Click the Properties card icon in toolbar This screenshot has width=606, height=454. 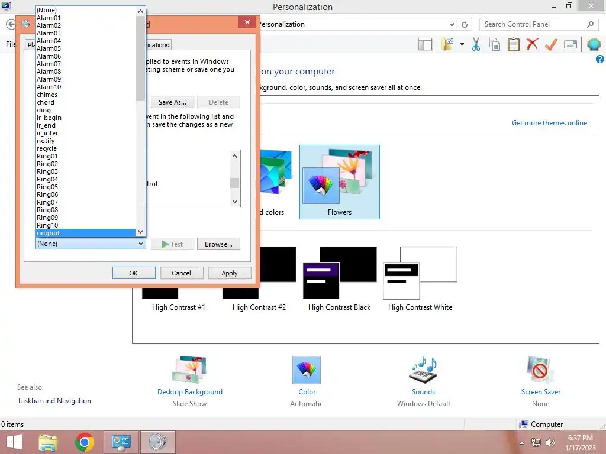[570, 44]
